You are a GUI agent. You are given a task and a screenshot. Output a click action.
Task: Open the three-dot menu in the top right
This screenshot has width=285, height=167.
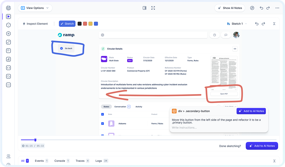point(277,8)
